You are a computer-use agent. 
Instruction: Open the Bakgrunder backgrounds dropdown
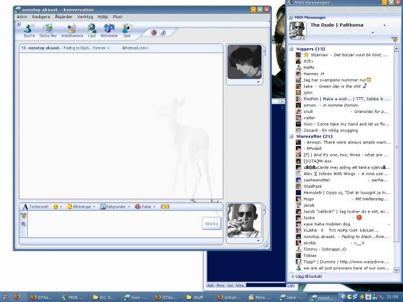tap(115, 207)
